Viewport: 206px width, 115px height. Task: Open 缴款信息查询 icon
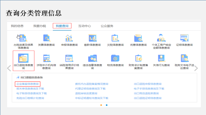coord(92,38)
